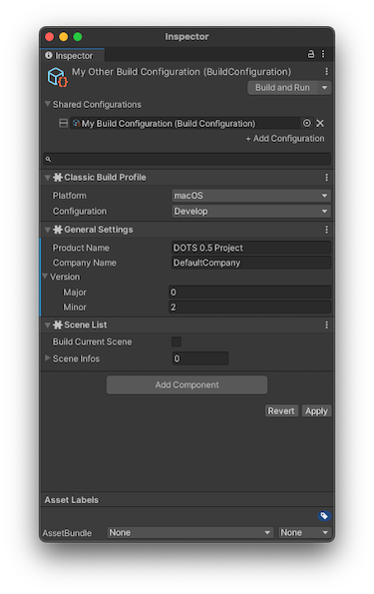Screen dimensions: 374x594
Task: Click the Scene Infos count field
Action: click(200, 358)
